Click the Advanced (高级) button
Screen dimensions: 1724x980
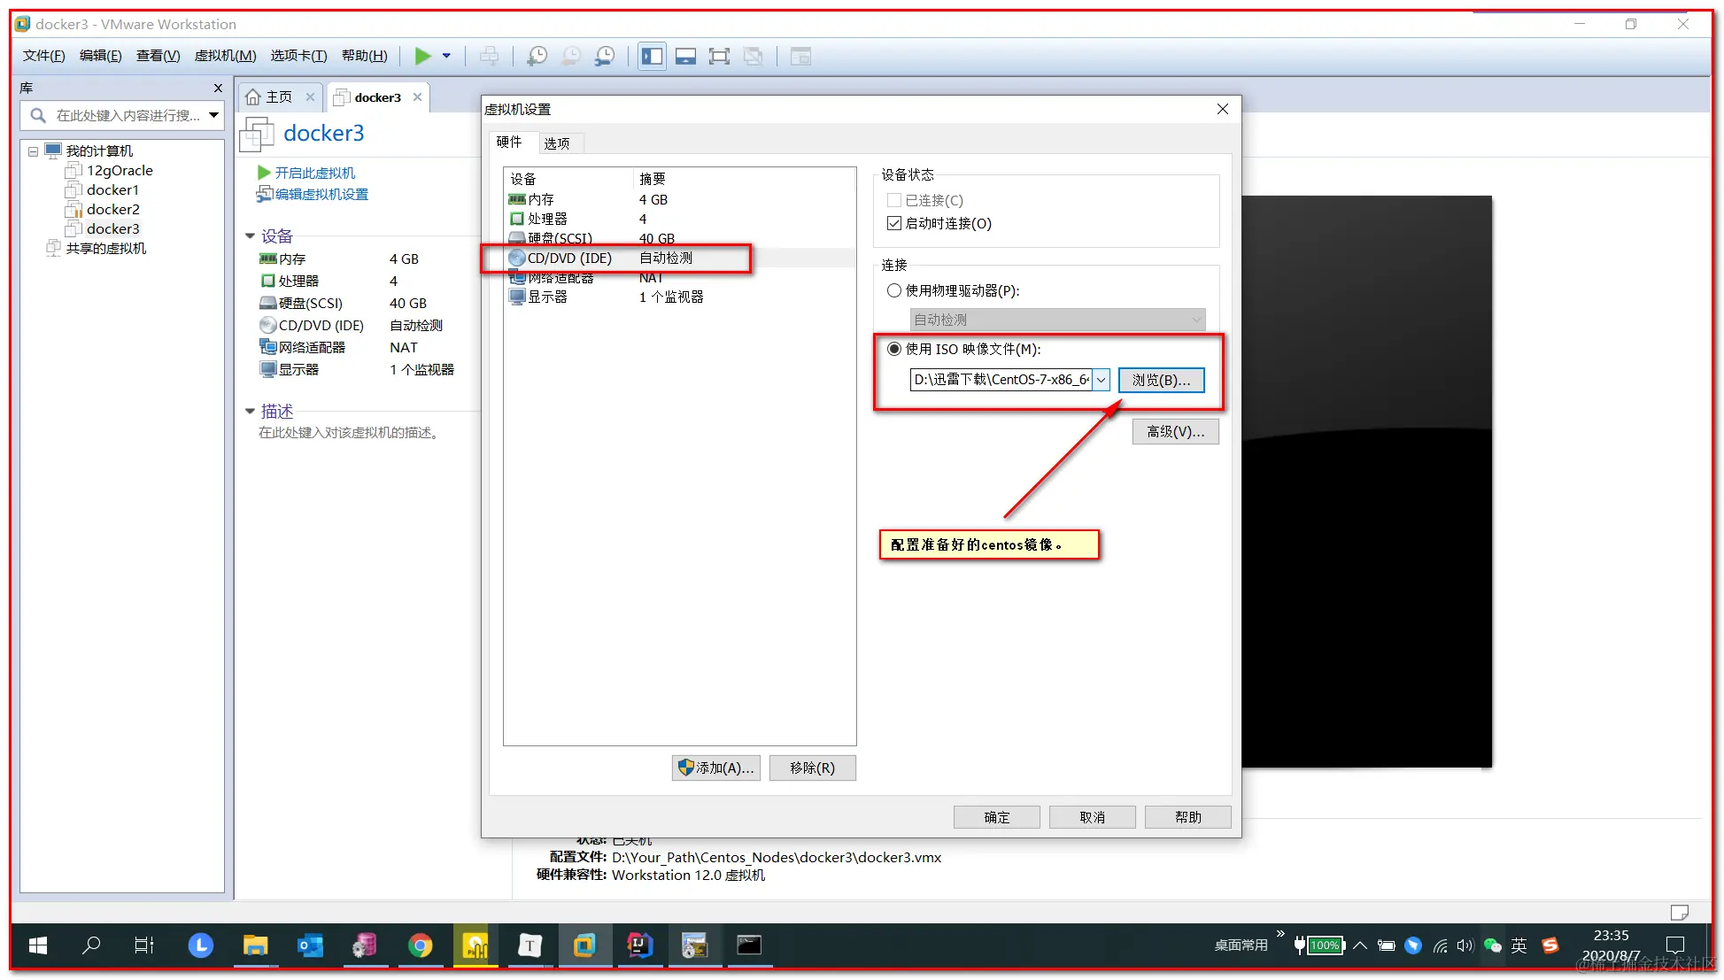tap(1175, 431)
